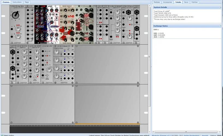Click LFO 1 triangle output jack on A-143-3

coord(65,54)
